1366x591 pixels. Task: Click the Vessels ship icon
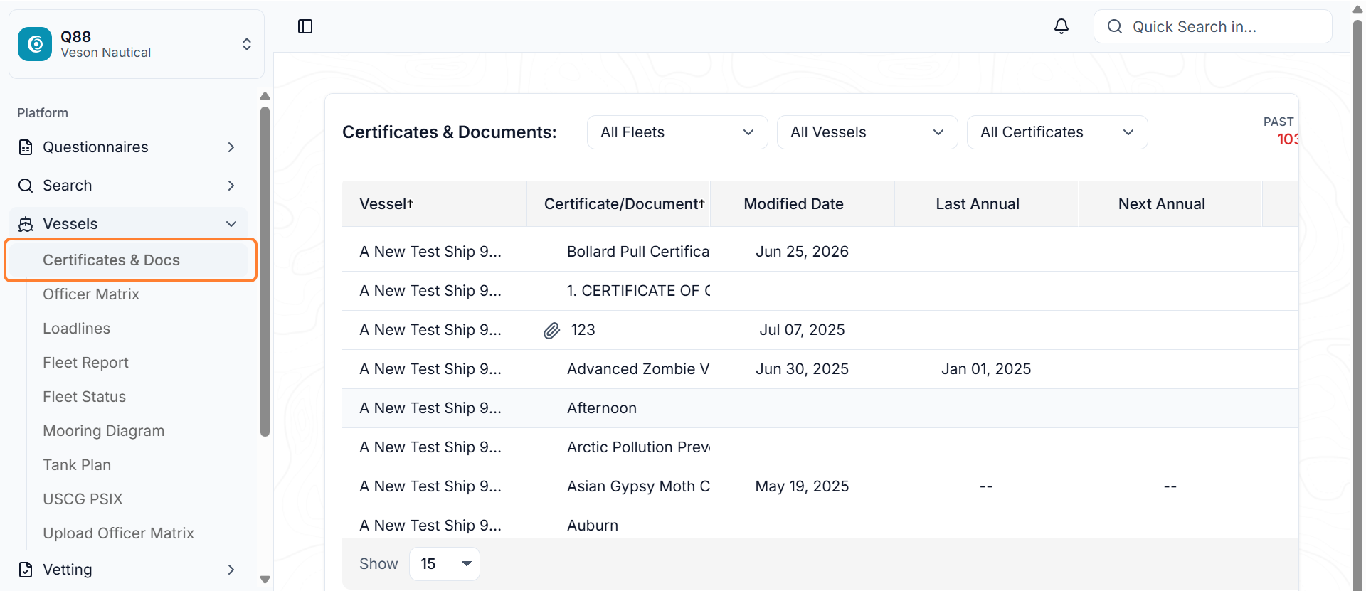26,224
